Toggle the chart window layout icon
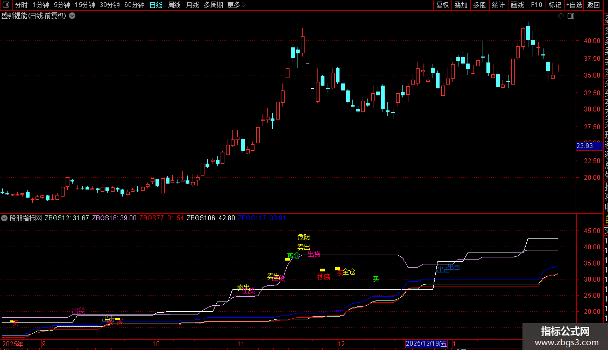 point(571,16)
